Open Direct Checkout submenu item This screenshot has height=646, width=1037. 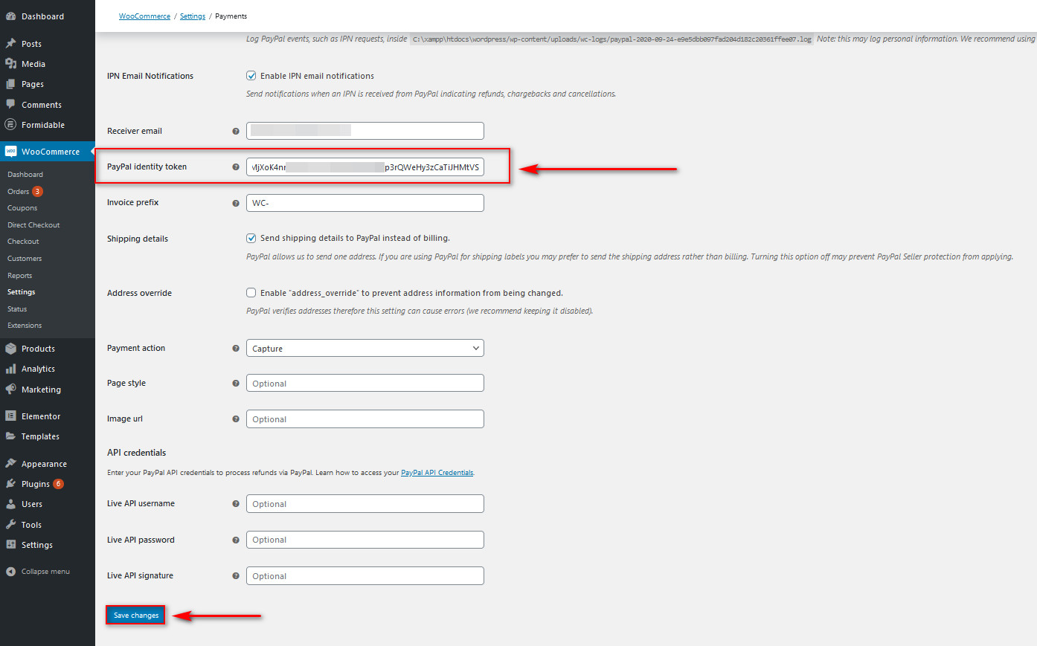pos(33,225)
